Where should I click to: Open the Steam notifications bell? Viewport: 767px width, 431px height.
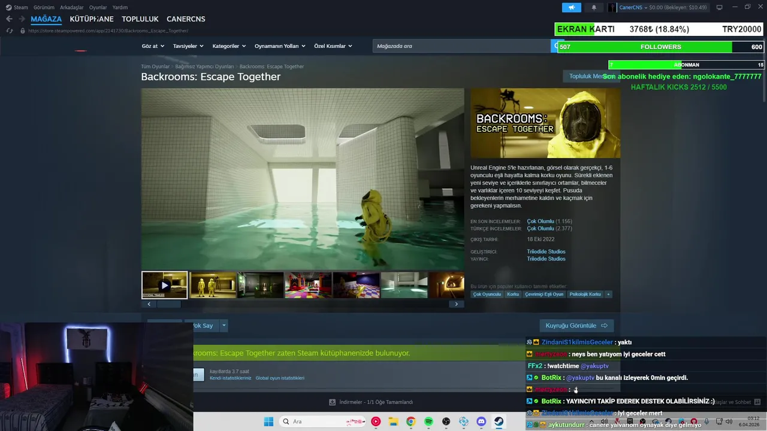coord(594,7)
